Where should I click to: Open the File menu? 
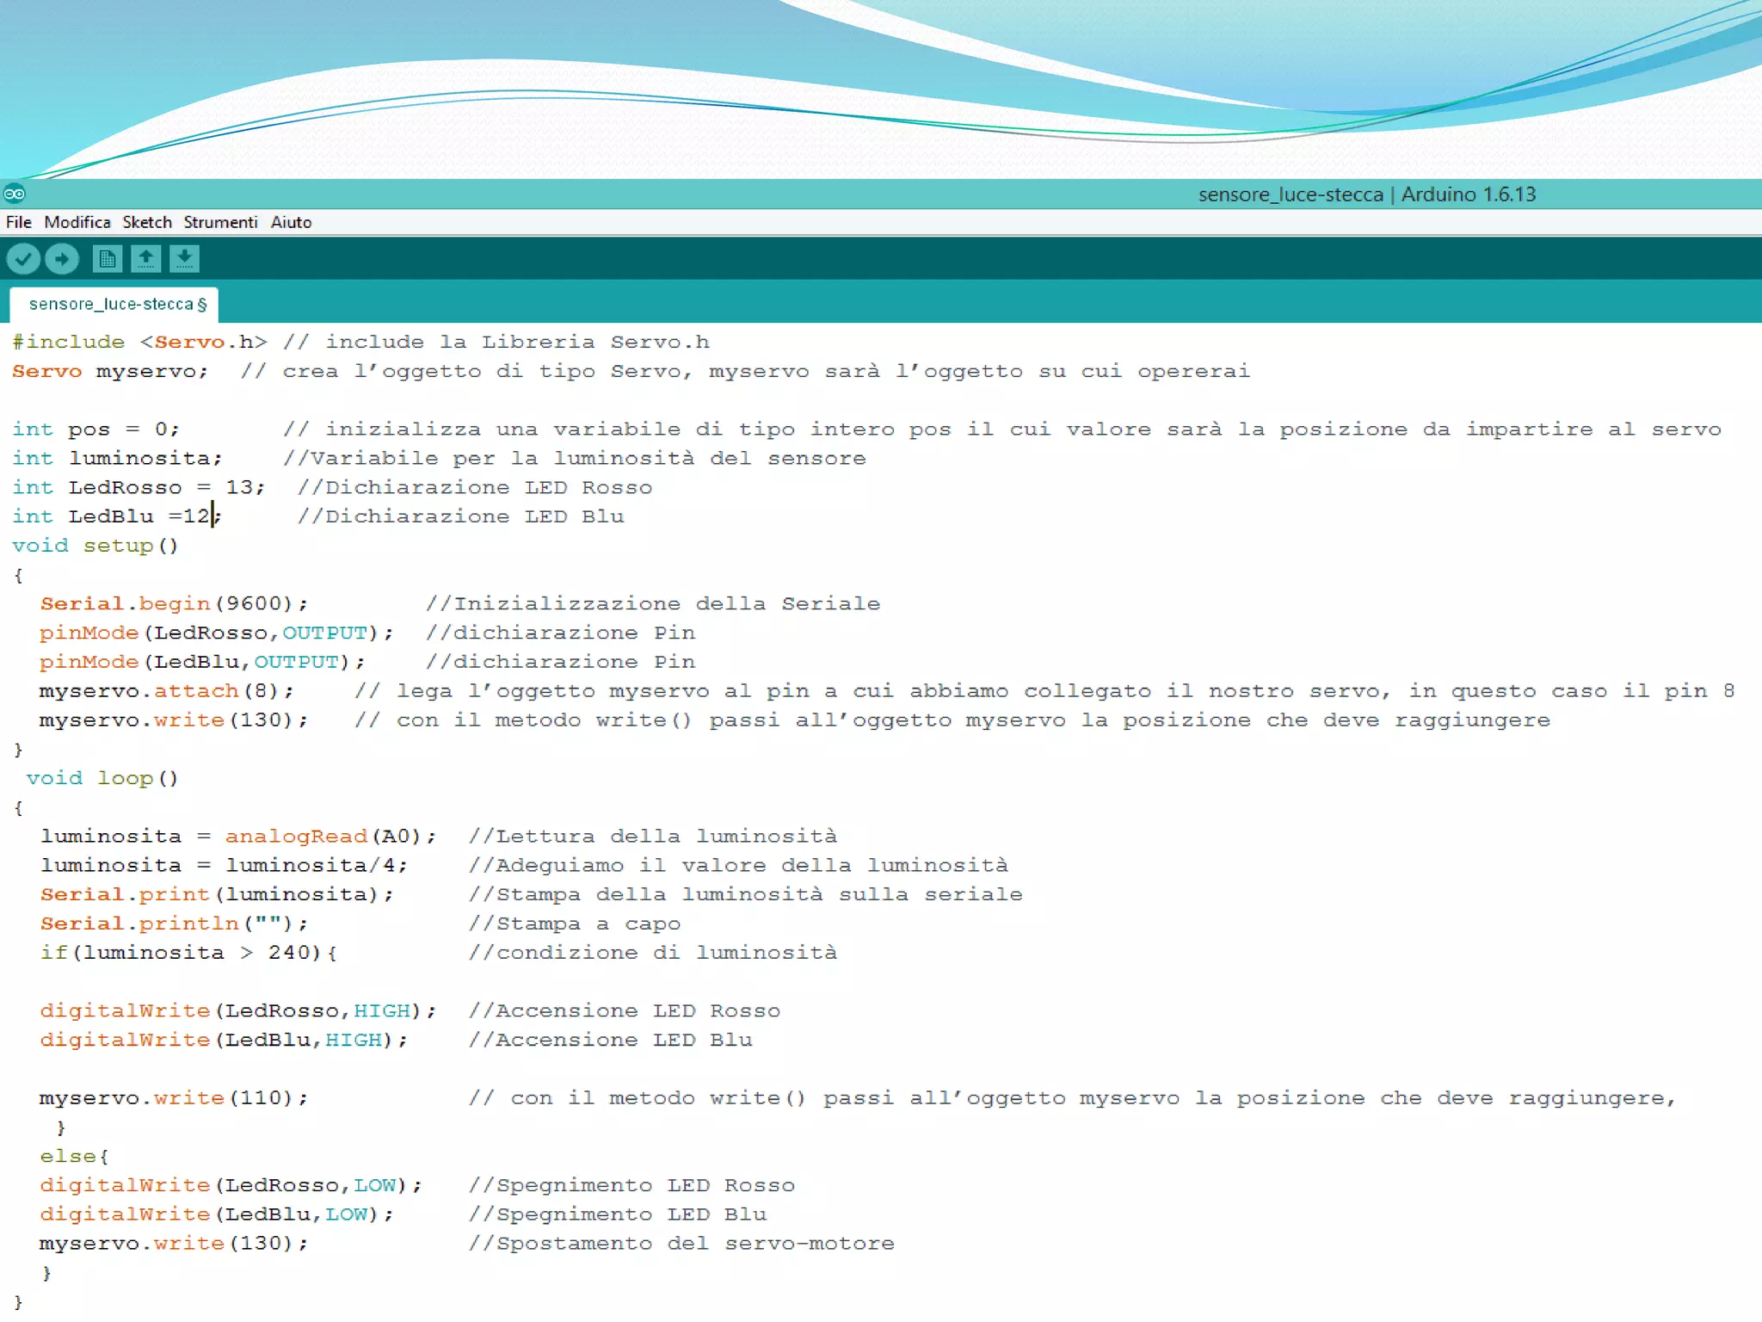tap(19, 222)
